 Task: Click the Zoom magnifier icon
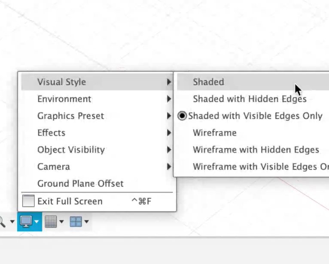(x=2, y=222)
